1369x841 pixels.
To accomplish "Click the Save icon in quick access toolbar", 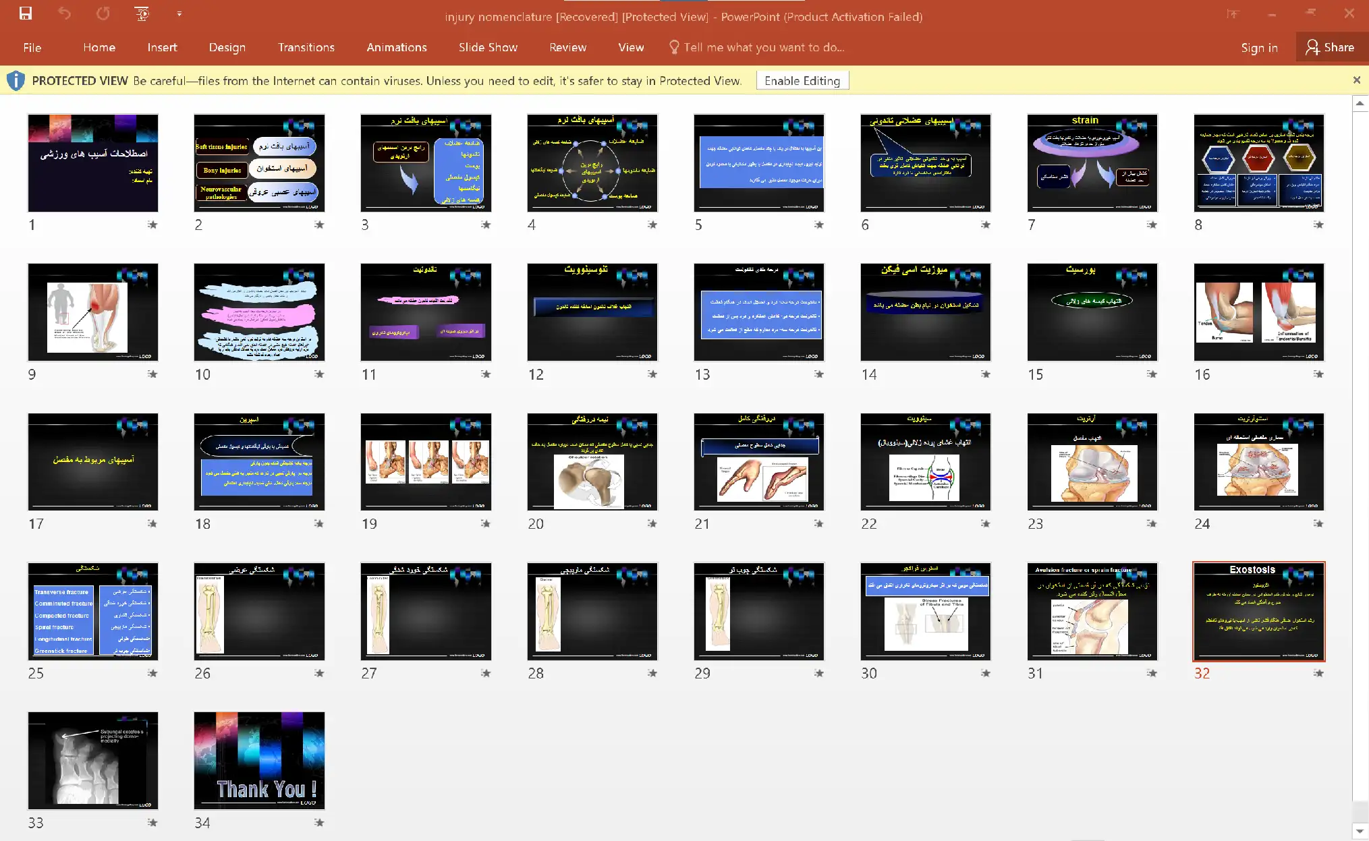I will pyautogui.click(x=26, y=13).
